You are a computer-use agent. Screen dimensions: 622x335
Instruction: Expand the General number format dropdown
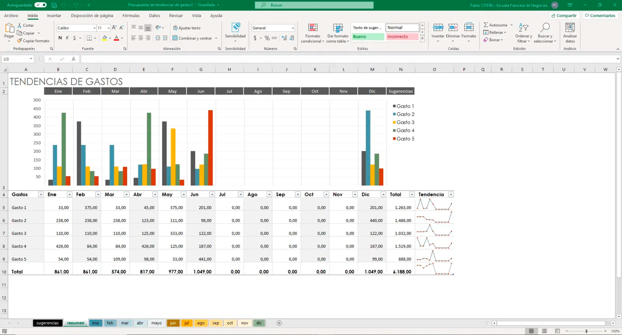tap(293, 28)
